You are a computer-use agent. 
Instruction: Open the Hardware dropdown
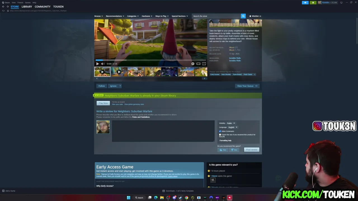click(x=147, y=16)
